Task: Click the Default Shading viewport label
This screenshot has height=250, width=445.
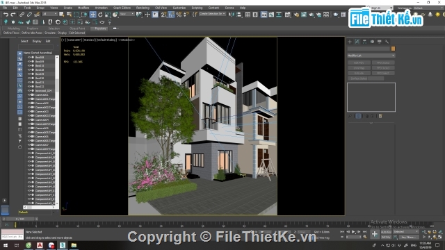Action: pyautogui.click(x=106, y=40)
